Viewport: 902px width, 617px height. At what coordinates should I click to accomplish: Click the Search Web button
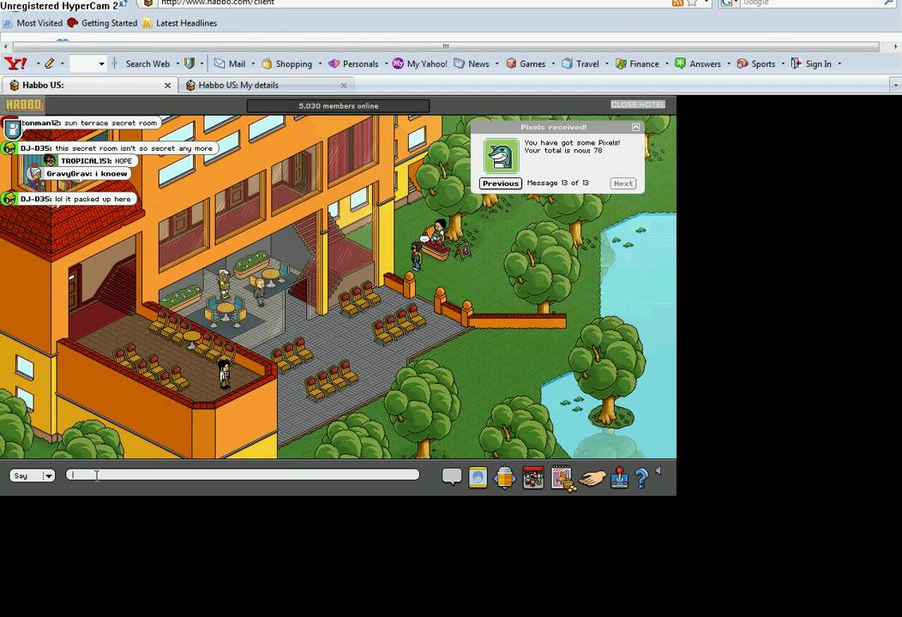pyautogui.click(x=147, y=63)
